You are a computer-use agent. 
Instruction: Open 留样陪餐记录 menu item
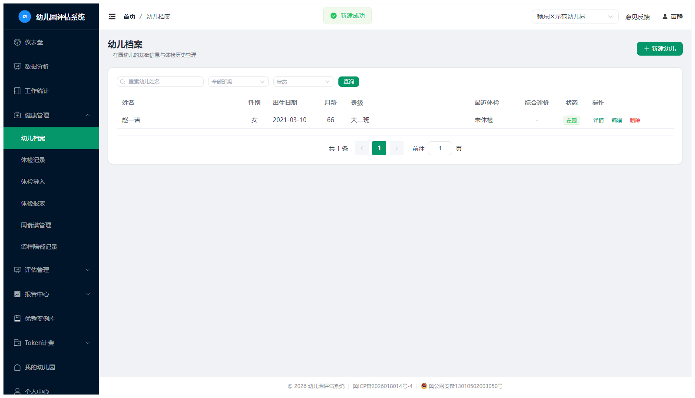coord(51,247)
